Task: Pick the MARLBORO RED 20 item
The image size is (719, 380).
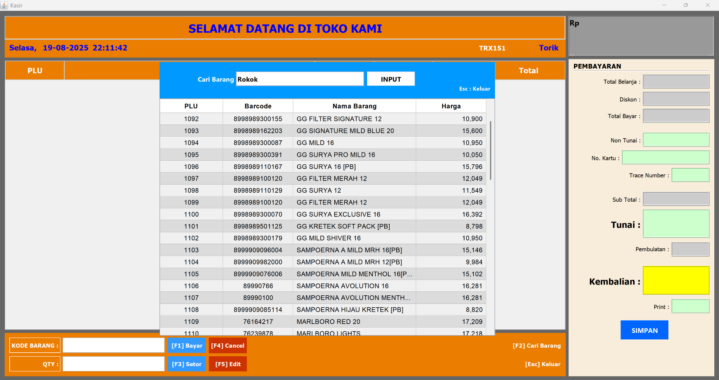Action: coord(328,322)
